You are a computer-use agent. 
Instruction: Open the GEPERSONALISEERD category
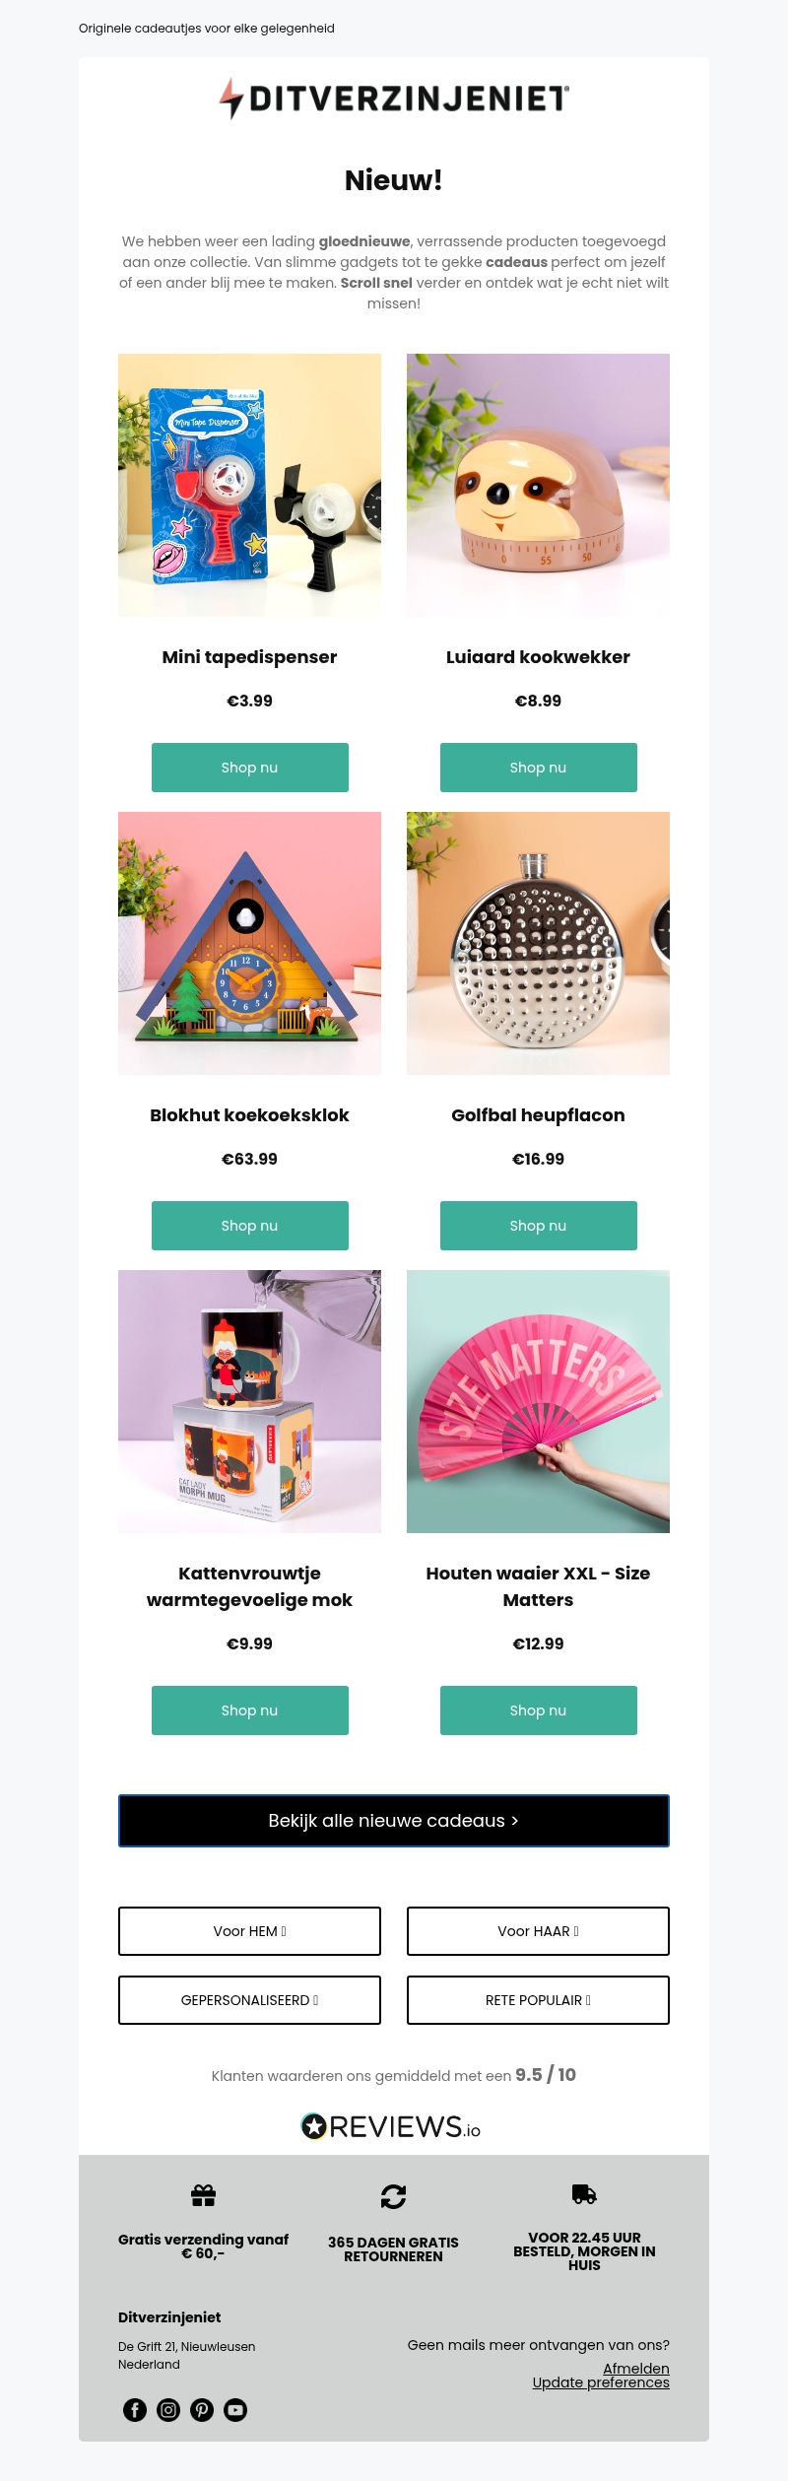249,2000
